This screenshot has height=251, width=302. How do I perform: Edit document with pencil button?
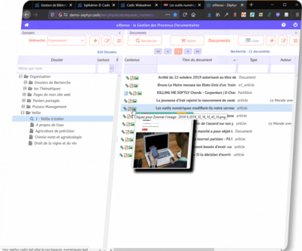(x=283, y=41)
